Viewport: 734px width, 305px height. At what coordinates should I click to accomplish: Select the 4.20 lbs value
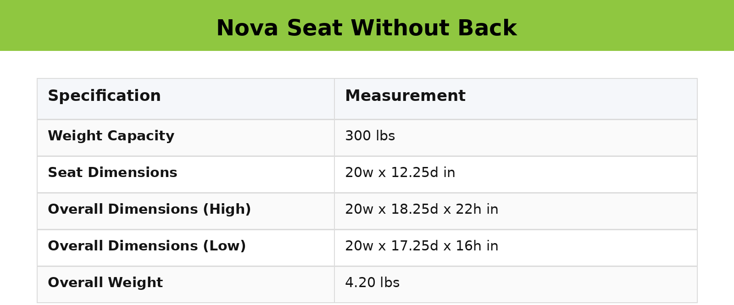[372, 283]
